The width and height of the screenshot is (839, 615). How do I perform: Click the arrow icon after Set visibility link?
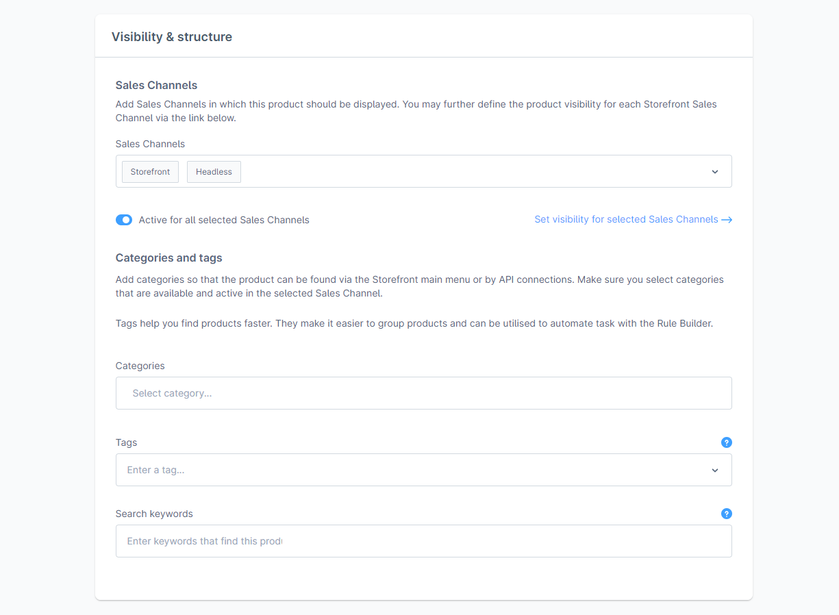[727, 220]
